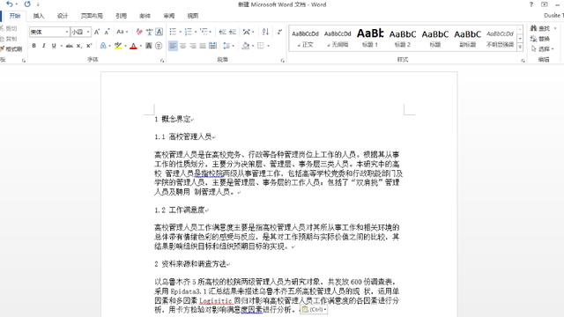The width and height of the screenshot is (564, 317).
Task: Open the font name dropdown
Action: 67,32
